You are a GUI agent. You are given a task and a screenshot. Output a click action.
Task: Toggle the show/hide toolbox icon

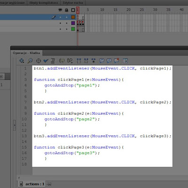tap(125, 61)
